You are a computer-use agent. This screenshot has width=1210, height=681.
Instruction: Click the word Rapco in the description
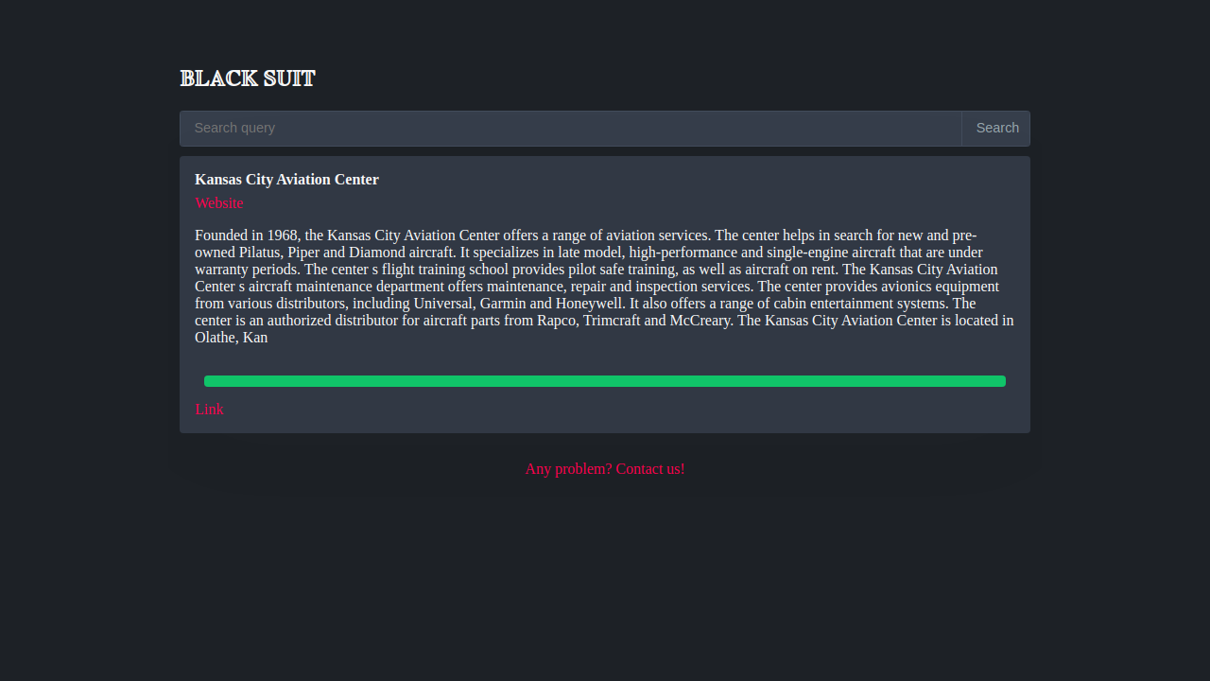pos(557,321)
